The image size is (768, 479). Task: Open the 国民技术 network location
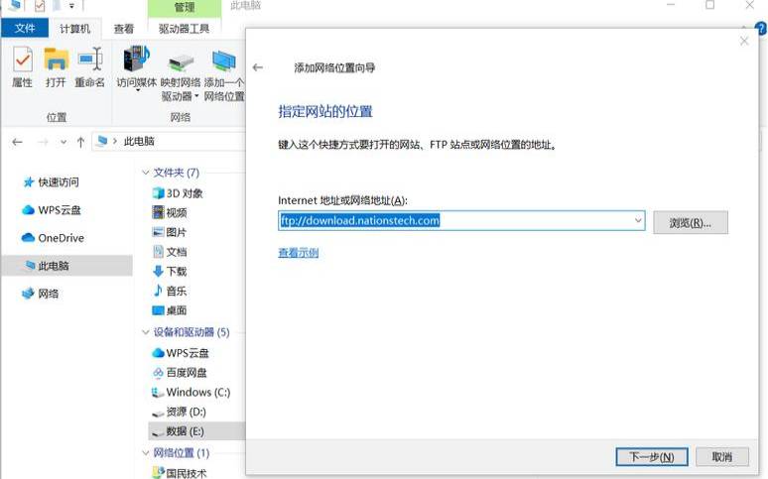(x=180, y=473)
